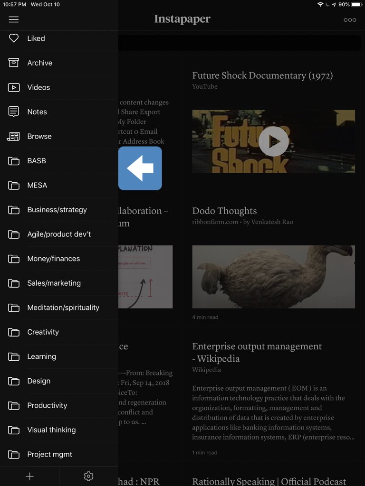Click the Learning folder icon
The image size is (365, 486).
[x=14, y=357]
